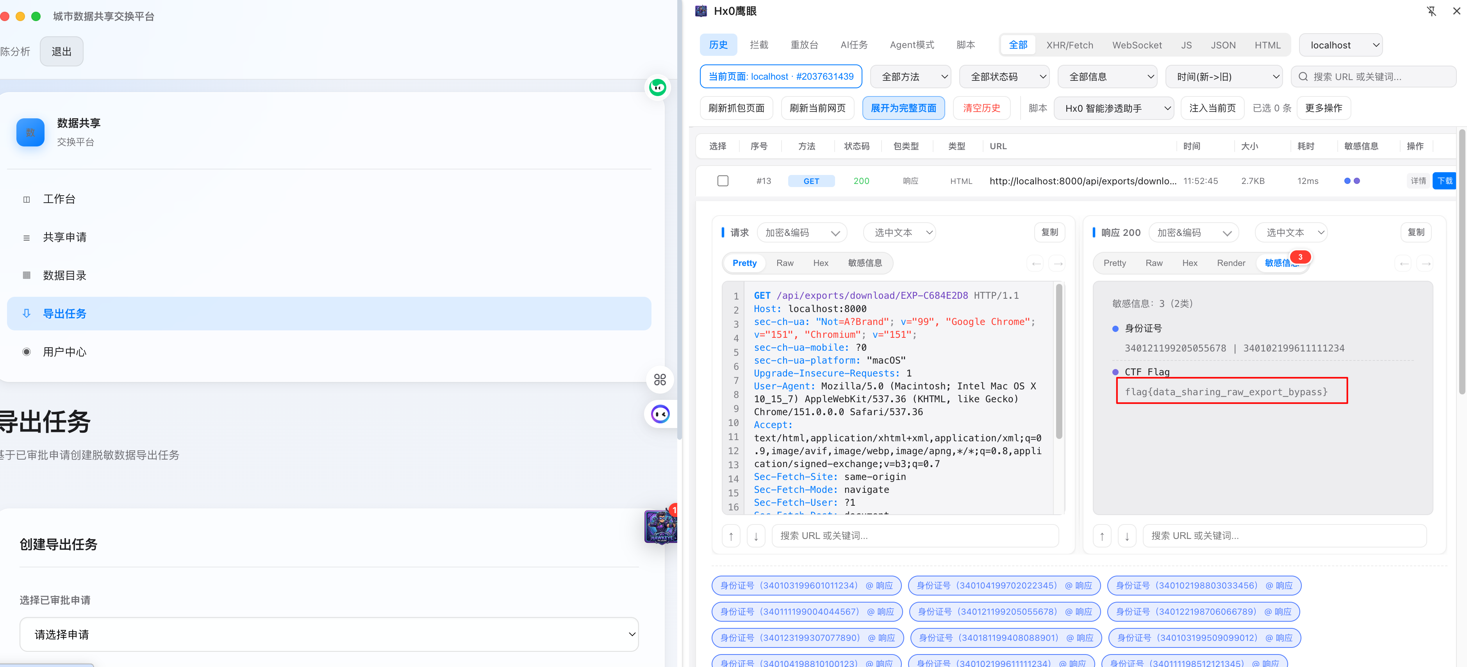Switch to the 重放台 tab
The height and width of the screenshot is (667, 1467).
(804, 45)
